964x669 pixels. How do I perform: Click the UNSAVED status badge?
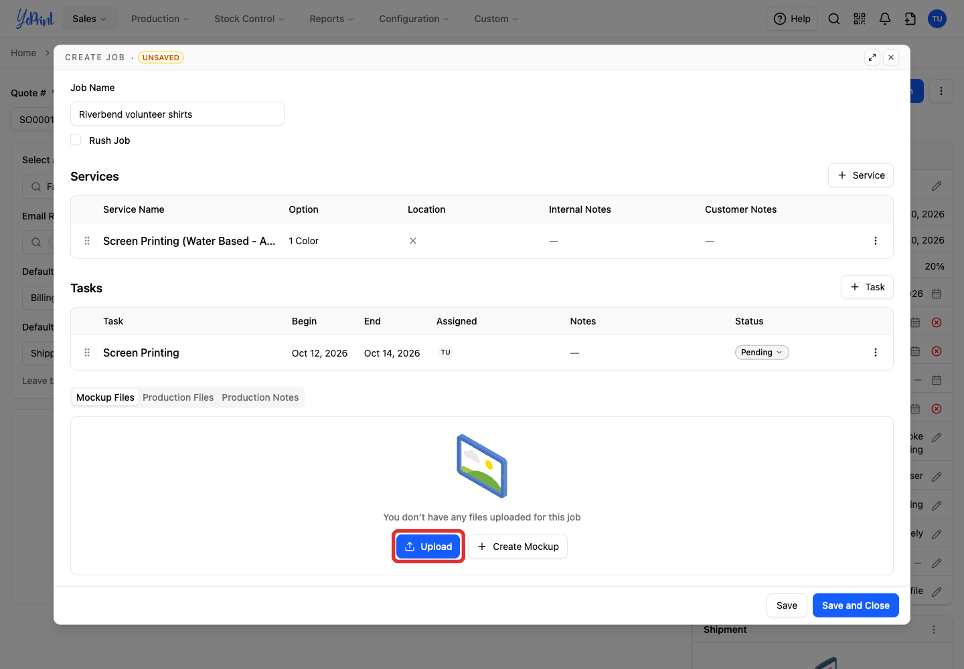pyautogui.click(x=161, y=58)
